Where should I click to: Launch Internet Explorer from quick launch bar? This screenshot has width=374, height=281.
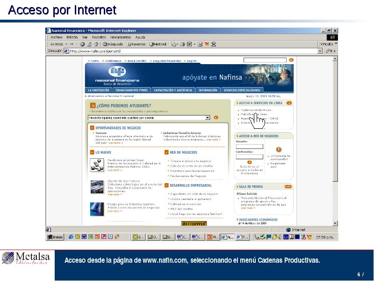click(x=71, y=237)
